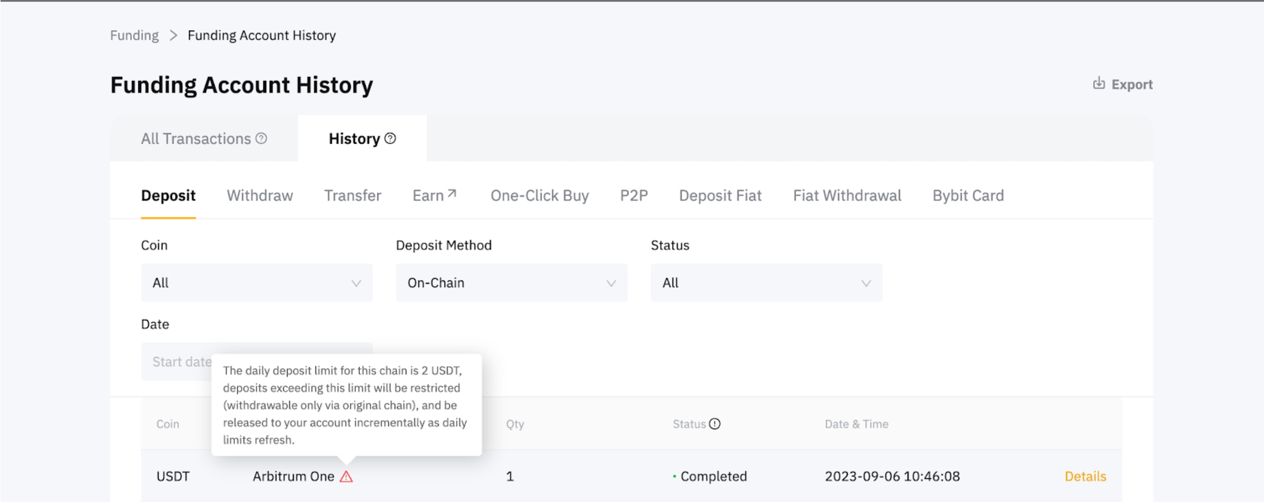Image resolution: width=1264 pixels, height=502 pixels.
Task: Select the Bybit Card tab
Action: click(968, 195)
